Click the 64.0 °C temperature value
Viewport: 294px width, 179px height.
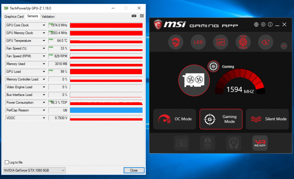pyautogui.click(x=58, y=41)
